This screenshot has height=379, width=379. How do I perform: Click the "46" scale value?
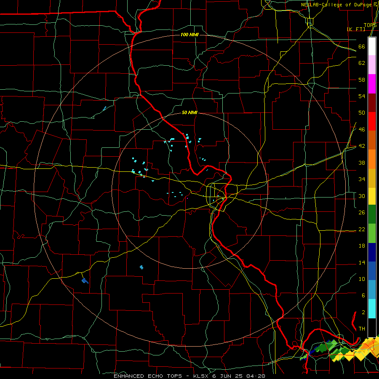(362, 130)
